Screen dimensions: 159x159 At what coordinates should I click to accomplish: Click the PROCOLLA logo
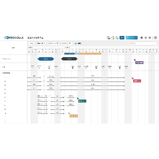click(x=14, y=37)
